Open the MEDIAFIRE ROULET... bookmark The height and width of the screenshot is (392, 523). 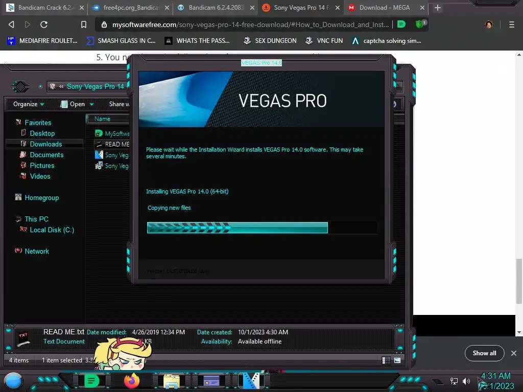(x=42, y=41)
